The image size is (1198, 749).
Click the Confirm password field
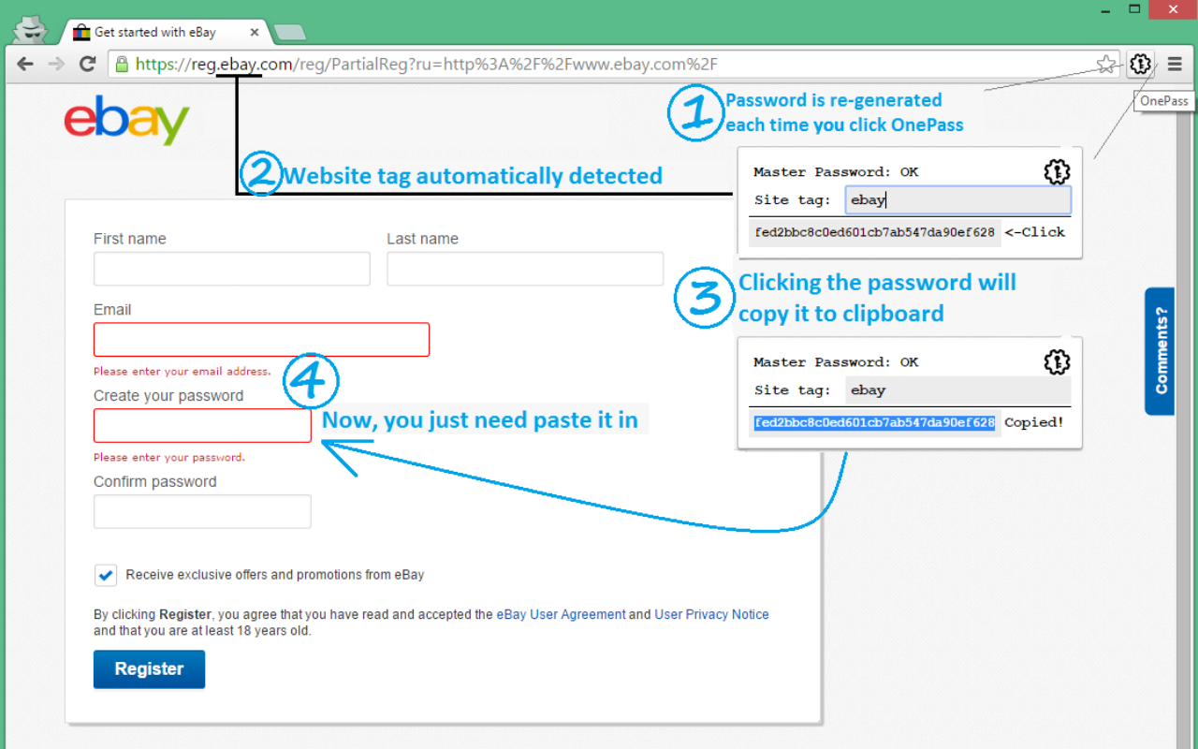pyautogui.click(x=202, y=511)
